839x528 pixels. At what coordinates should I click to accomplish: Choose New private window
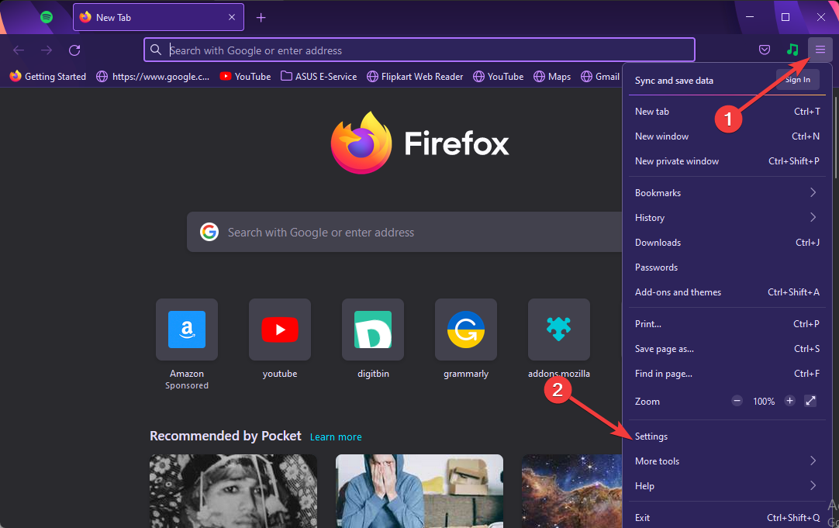point(727,161)
